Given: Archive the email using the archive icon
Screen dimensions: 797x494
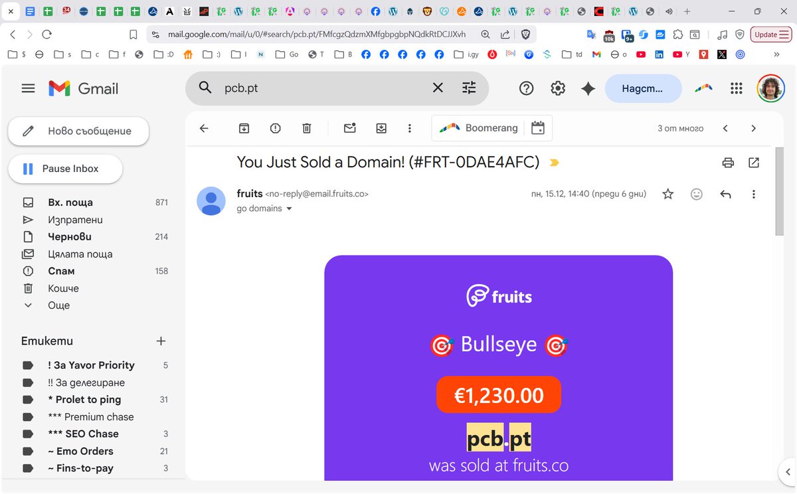Looking at the screenshot, I should (x=244, y=127).
